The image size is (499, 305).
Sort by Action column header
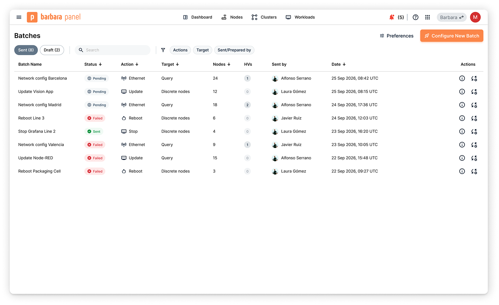point(130,64)
